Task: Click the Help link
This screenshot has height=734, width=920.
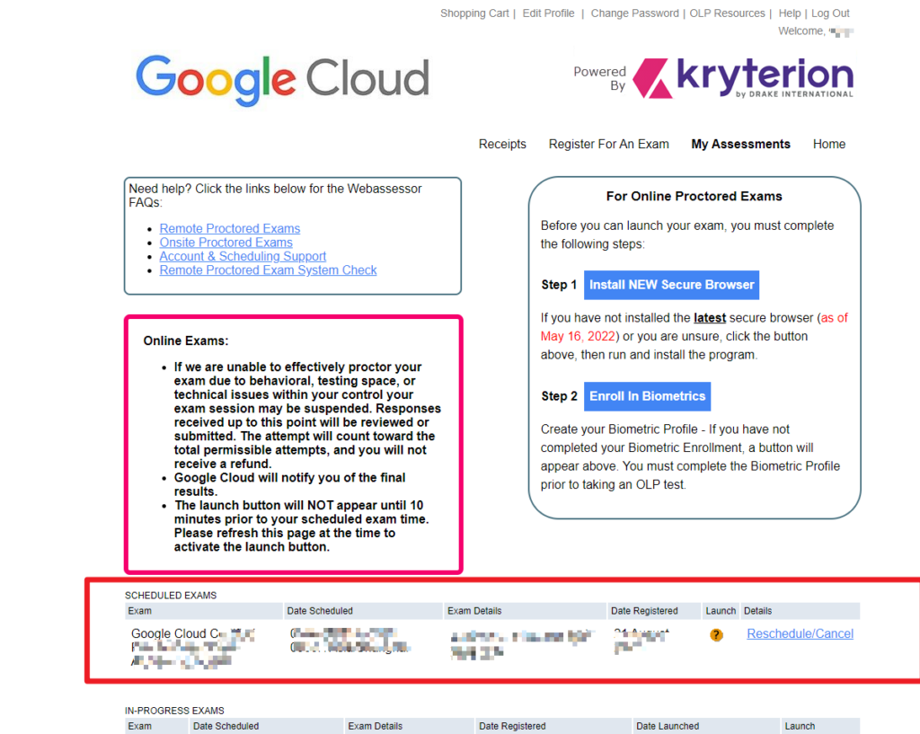Action: pyautogui.click(x=789, y=13)
